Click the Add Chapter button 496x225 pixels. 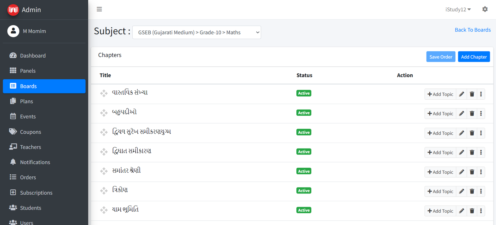click(474, 57)
